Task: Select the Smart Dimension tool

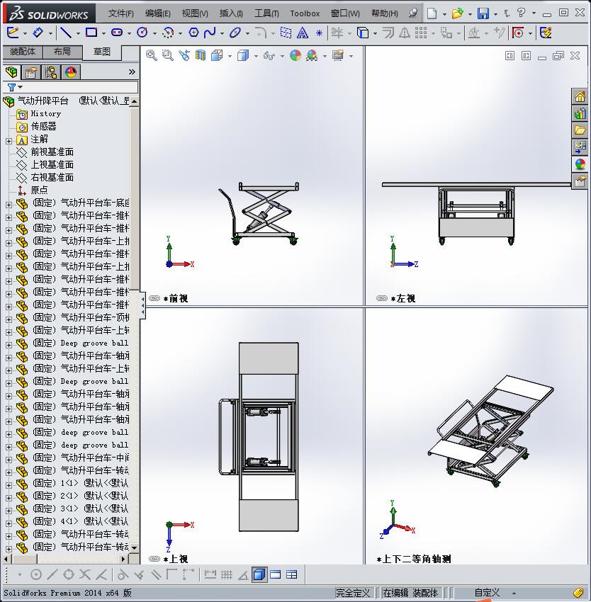Action: [38, 33]
